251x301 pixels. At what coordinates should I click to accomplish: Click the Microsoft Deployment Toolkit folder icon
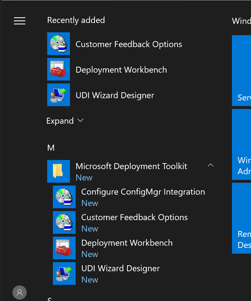pyautogui.click(x=58, y=171)
